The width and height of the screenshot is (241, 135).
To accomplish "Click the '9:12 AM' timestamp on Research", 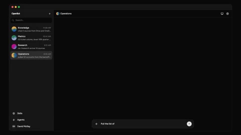I will (x=47, y=45).
